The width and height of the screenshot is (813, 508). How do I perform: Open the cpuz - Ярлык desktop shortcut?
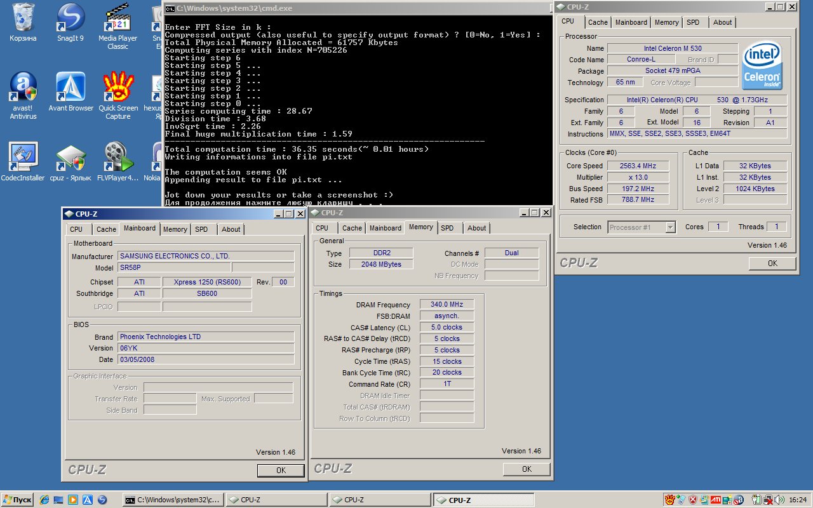[x=71, y=162]
